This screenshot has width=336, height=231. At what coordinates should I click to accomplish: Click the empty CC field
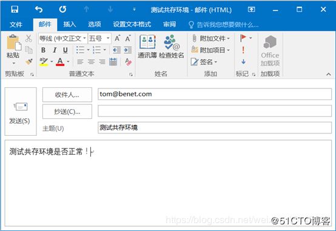tap(215, 111)
